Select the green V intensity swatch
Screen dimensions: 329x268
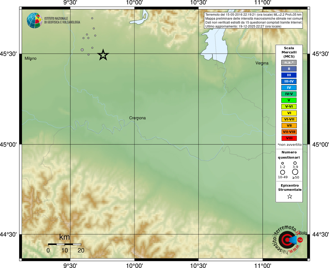click(x=289, y=100)
